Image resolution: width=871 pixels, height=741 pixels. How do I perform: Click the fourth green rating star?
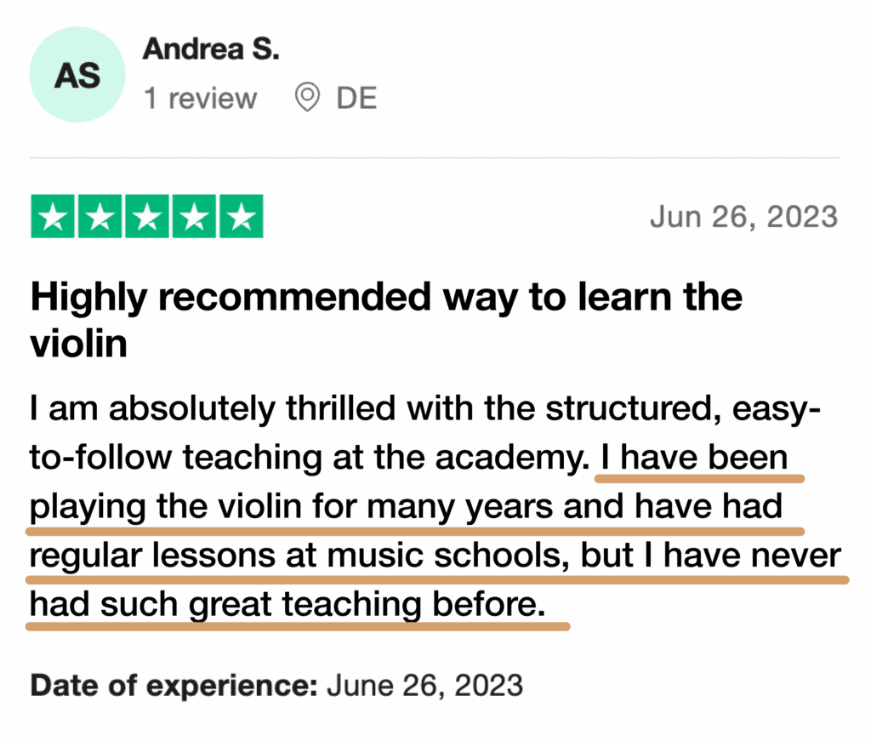click(x=194, y=217)
